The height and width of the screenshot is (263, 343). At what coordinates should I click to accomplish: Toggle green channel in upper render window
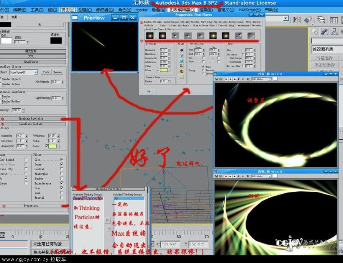pos(230,79)
